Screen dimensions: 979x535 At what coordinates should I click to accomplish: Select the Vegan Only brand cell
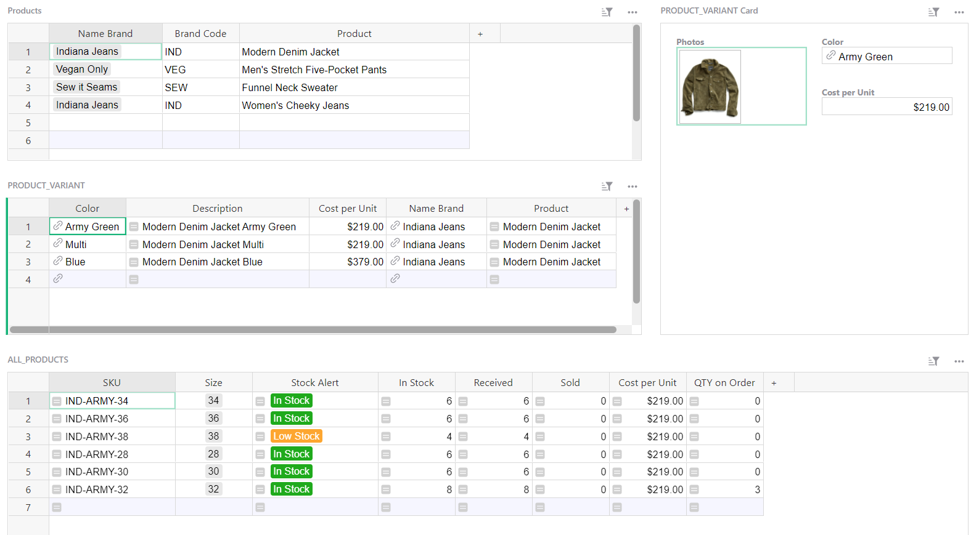click(x=82, y=70)
